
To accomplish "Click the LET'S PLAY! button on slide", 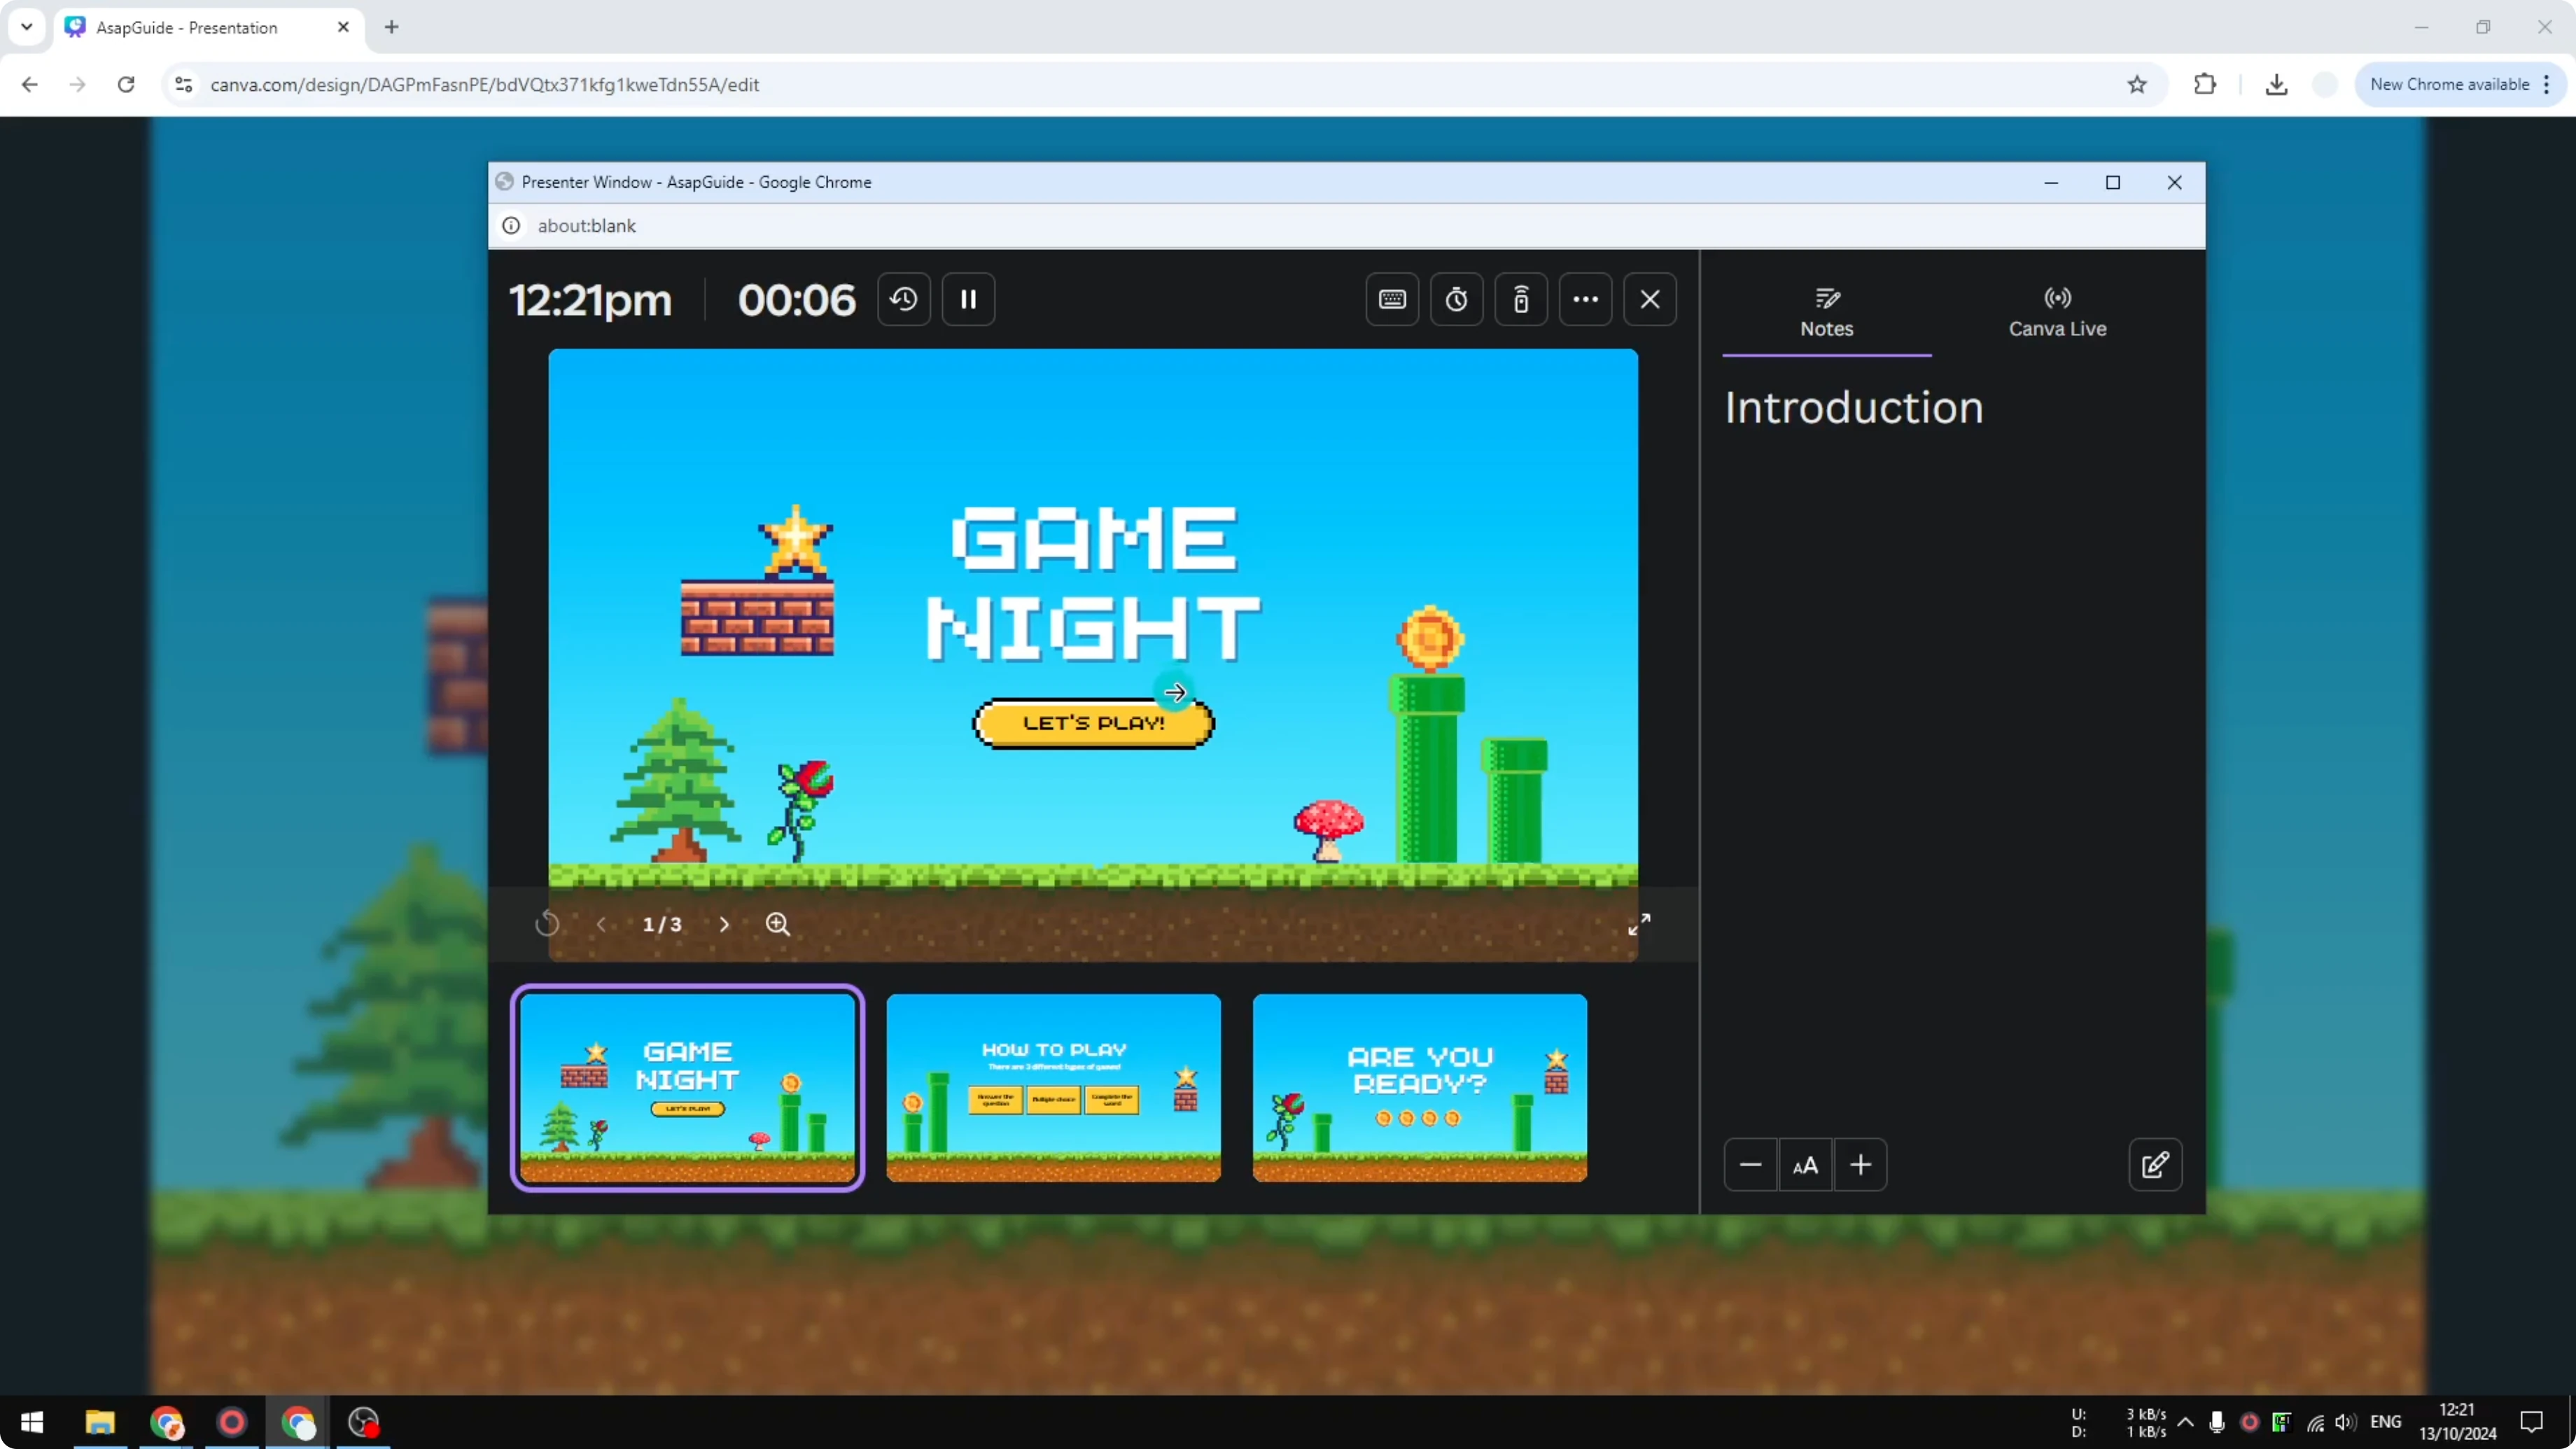I will coord(1093,723).
